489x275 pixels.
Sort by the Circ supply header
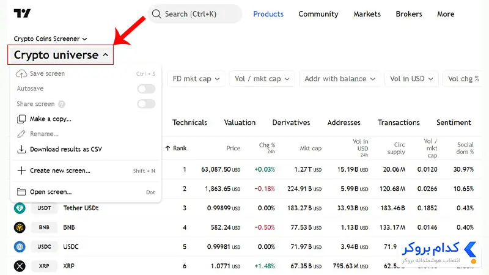[396, 148]
